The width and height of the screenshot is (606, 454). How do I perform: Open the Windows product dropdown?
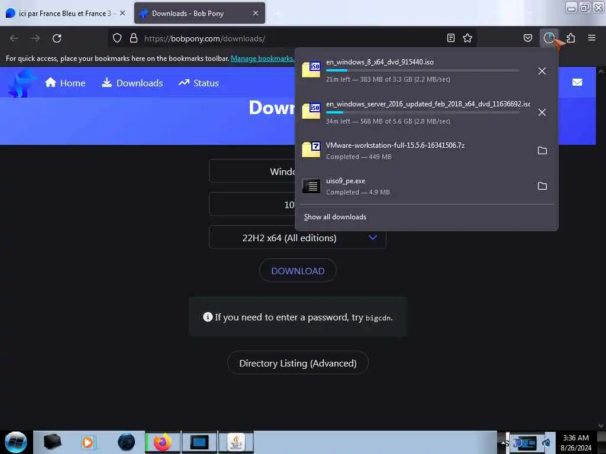point(252,171)
